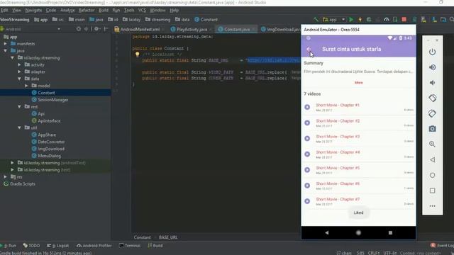Expand the res folder
This screenshot has width=454, height=255.
(6, 176)
